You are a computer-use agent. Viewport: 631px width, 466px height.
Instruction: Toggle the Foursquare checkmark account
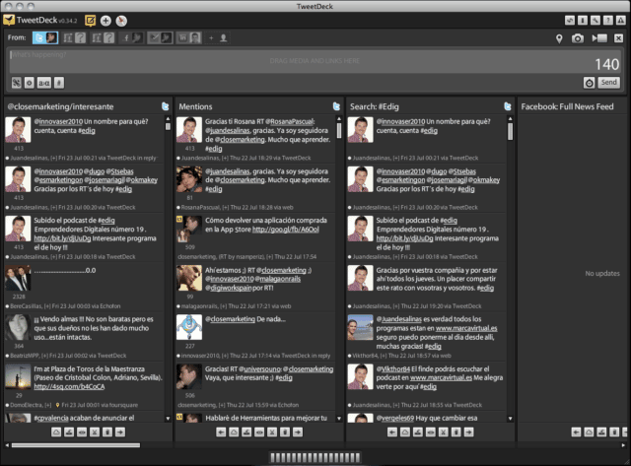click(160, 37)
